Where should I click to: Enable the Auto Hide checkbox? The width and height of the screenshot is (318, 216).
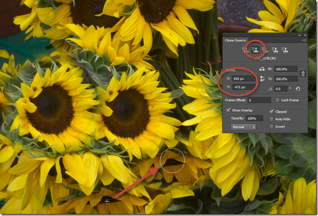(x=272, y=119)
